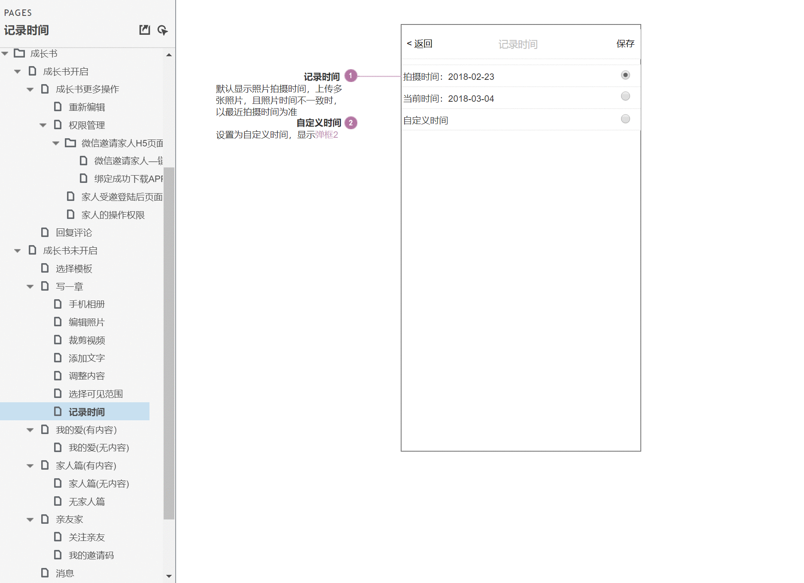Open the 微信邀请家人—键 page
This screenshot has width=804, height=583.
click(128, 161)
